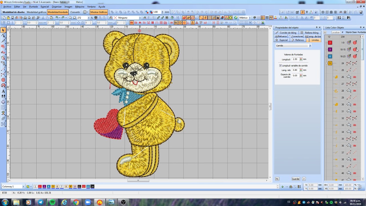Click the pin icon of Propiedades del objeto
Image resolution: width=366 pixels, height=206 pixels.
pos(317,27)
